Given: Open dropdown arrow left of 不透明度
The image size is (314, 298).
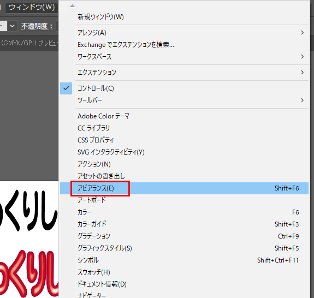Looking at the screenshot, I should tap(12, 26).
